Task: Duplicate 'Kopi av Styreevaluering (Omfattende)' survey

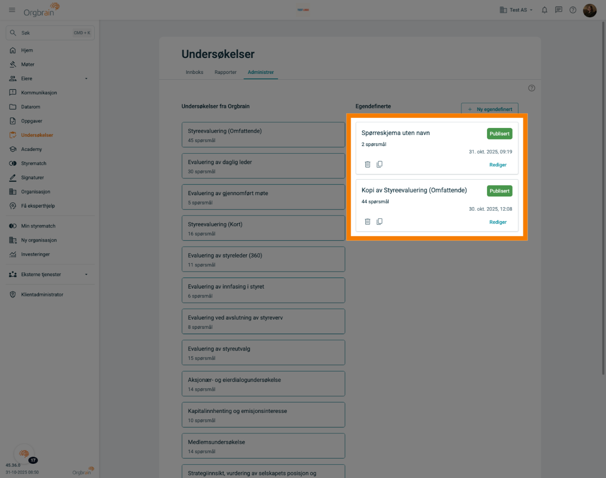Action: (379, 222)
